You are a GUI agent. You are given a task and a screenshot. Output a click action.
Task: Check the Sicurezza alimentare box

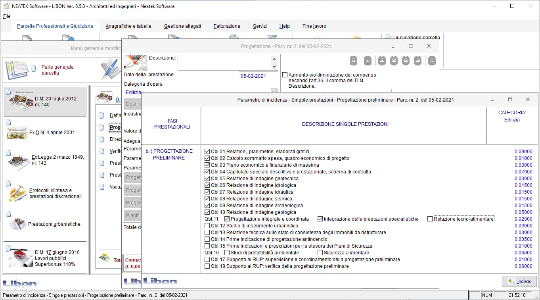tap(320, 253)
